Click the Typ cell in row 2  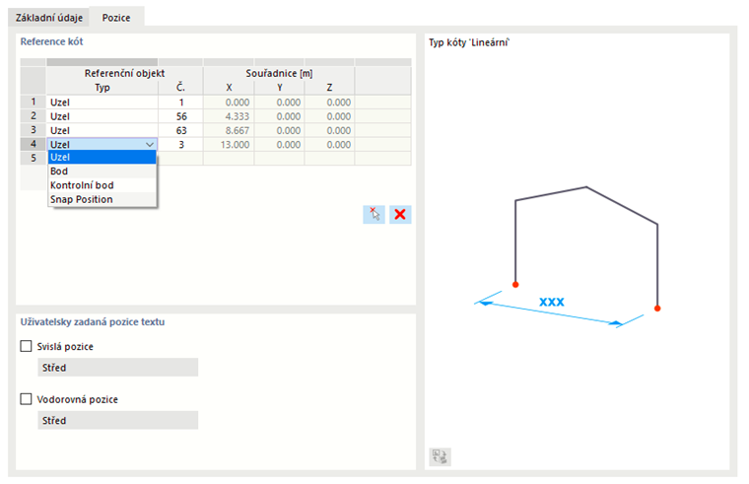coord(102,116)
